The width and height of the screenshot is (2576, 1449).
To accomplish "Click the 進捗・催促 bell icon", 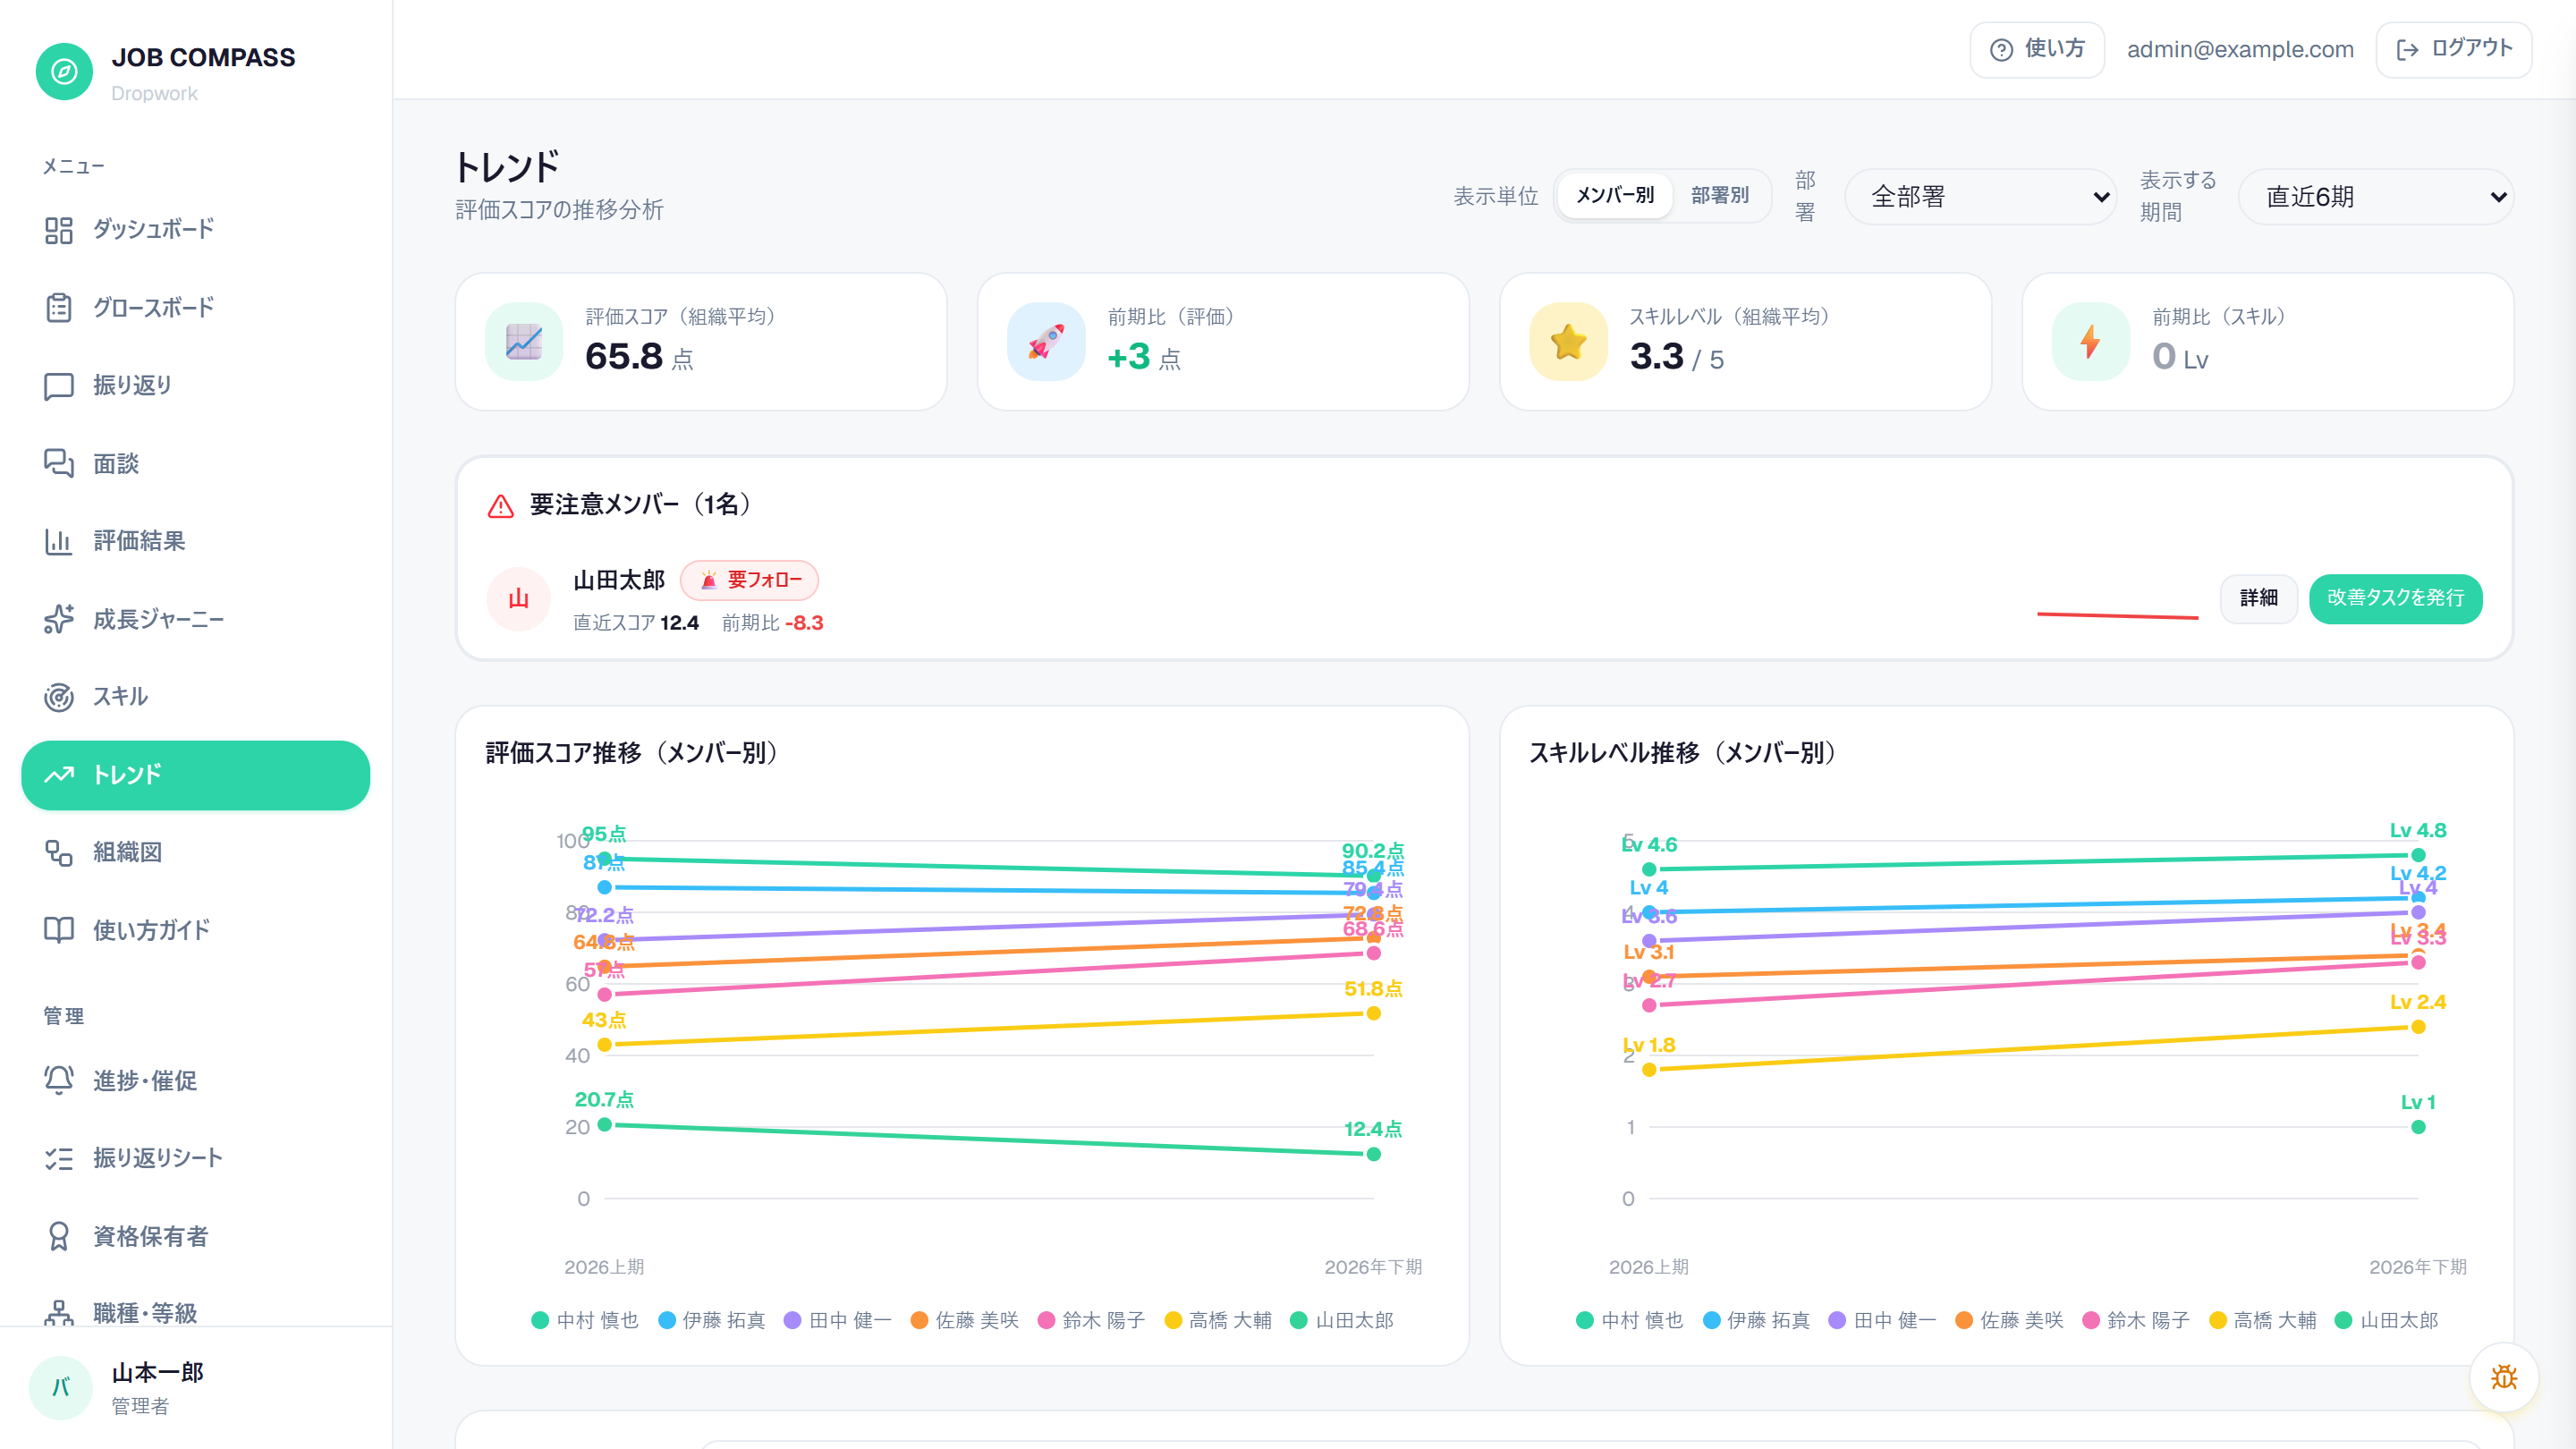I will [x=59, y=1080].
